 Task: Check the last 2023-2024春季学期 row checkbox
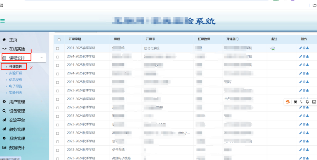point(58,116)
